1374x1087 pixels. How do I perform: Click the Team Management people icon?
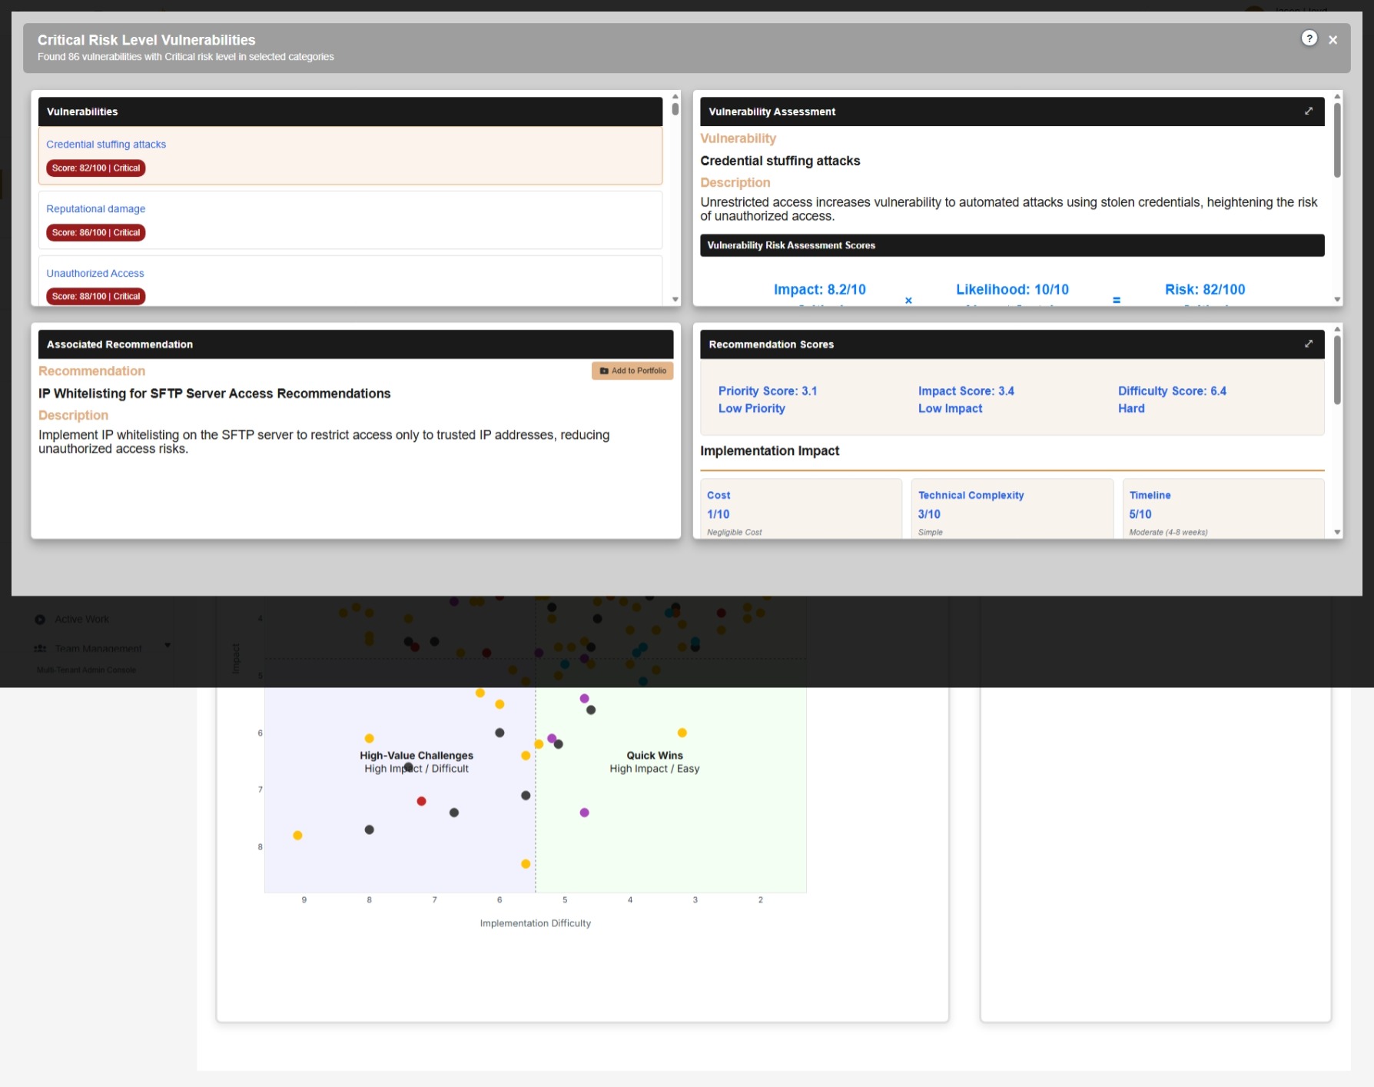coord(40,649)
